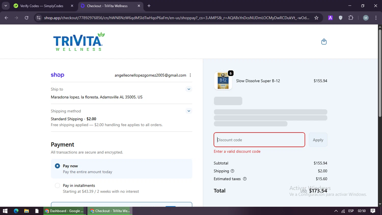This screenshot has width=382, height=215.
Task: Select the Pay now radio option
Action: coord(58,166)
